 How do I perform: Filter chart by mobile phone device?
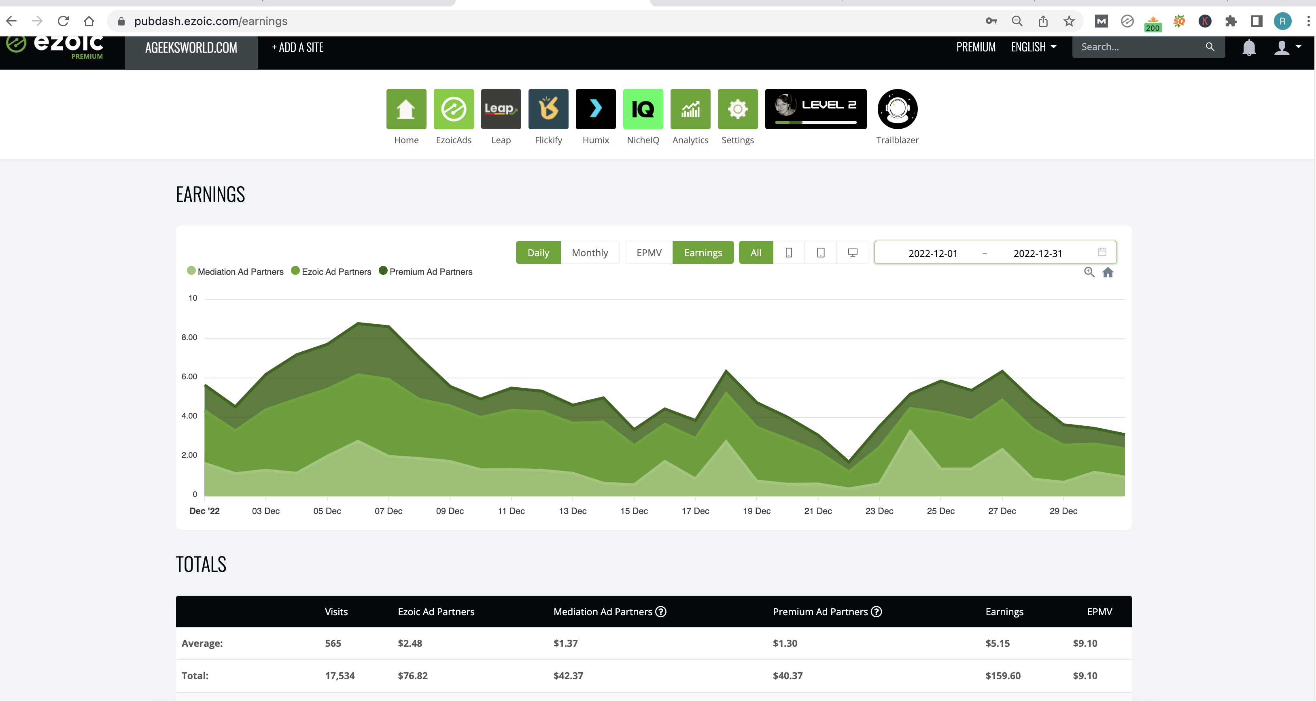[x=789, y=253]
